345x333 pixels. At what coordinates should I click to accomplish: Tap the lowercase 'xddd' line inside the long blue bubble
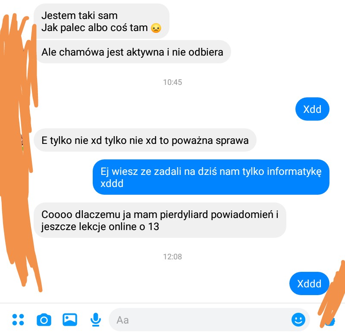coord(112,184)
